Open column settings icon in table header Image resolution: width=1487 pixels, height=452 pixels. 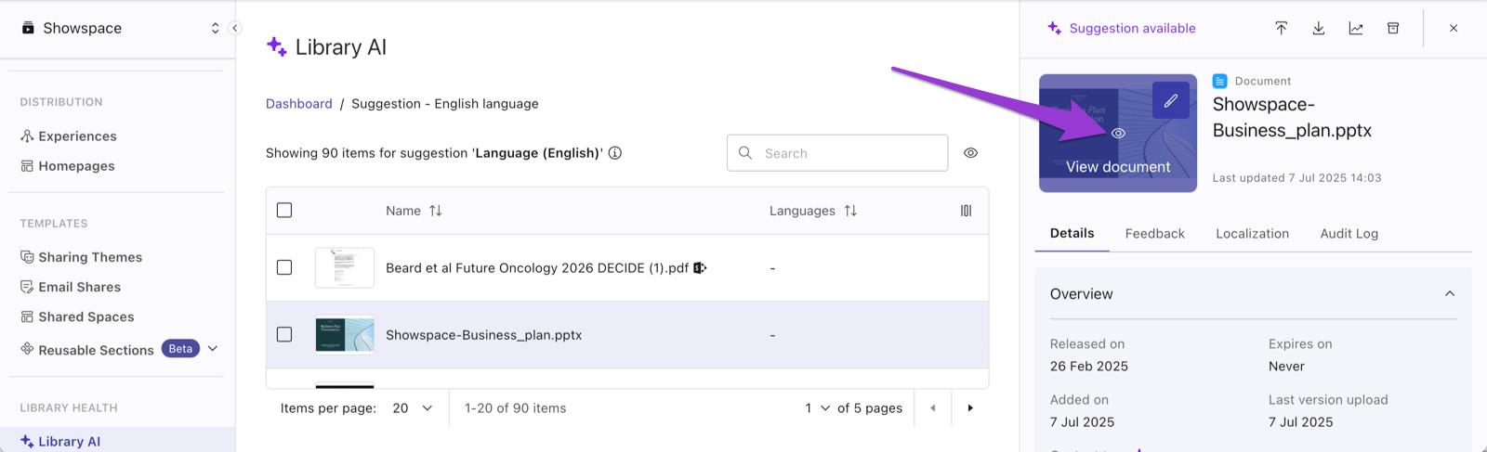tap(967, 211)
